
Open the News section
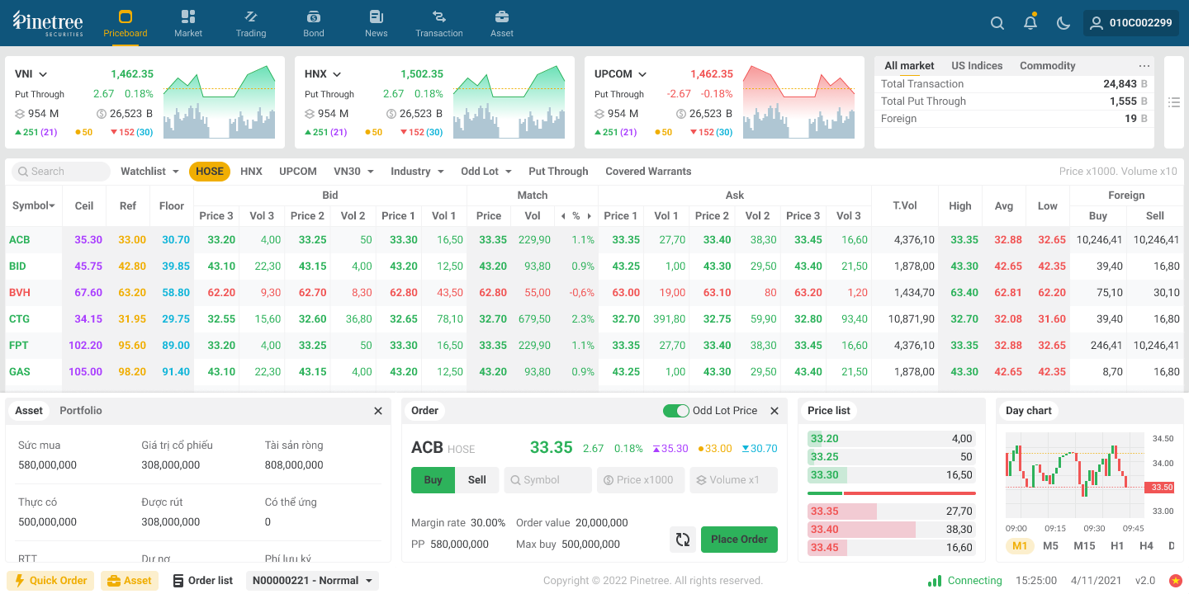[377, 23]
